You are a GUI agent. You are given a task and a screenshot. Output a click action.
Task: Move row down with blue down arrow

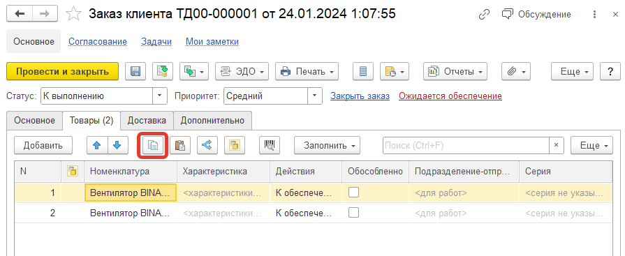(117, 145)
